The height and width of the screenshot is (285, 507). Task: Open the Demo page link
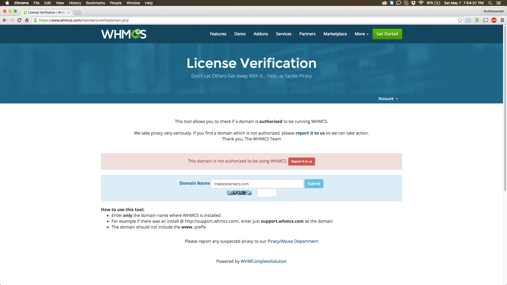click(240, 34)
